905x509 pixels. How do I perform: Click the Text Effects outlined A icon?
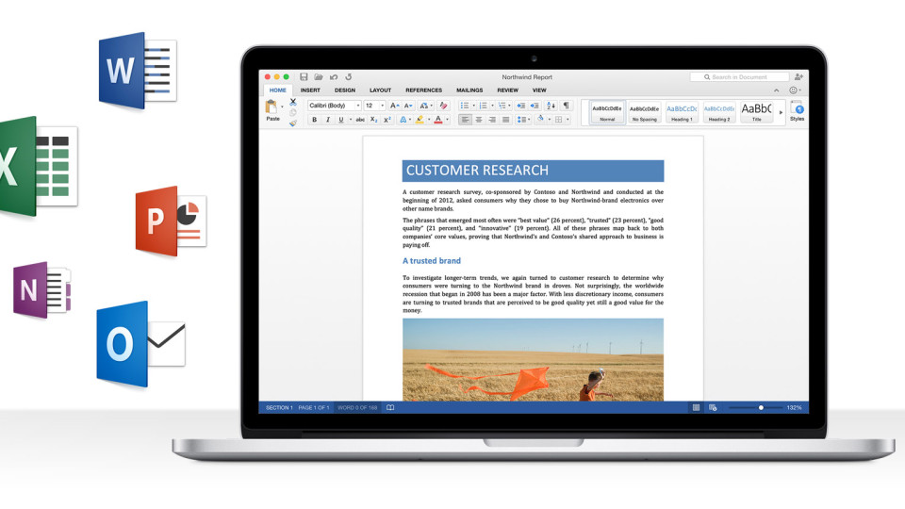(x=403, y=120)
